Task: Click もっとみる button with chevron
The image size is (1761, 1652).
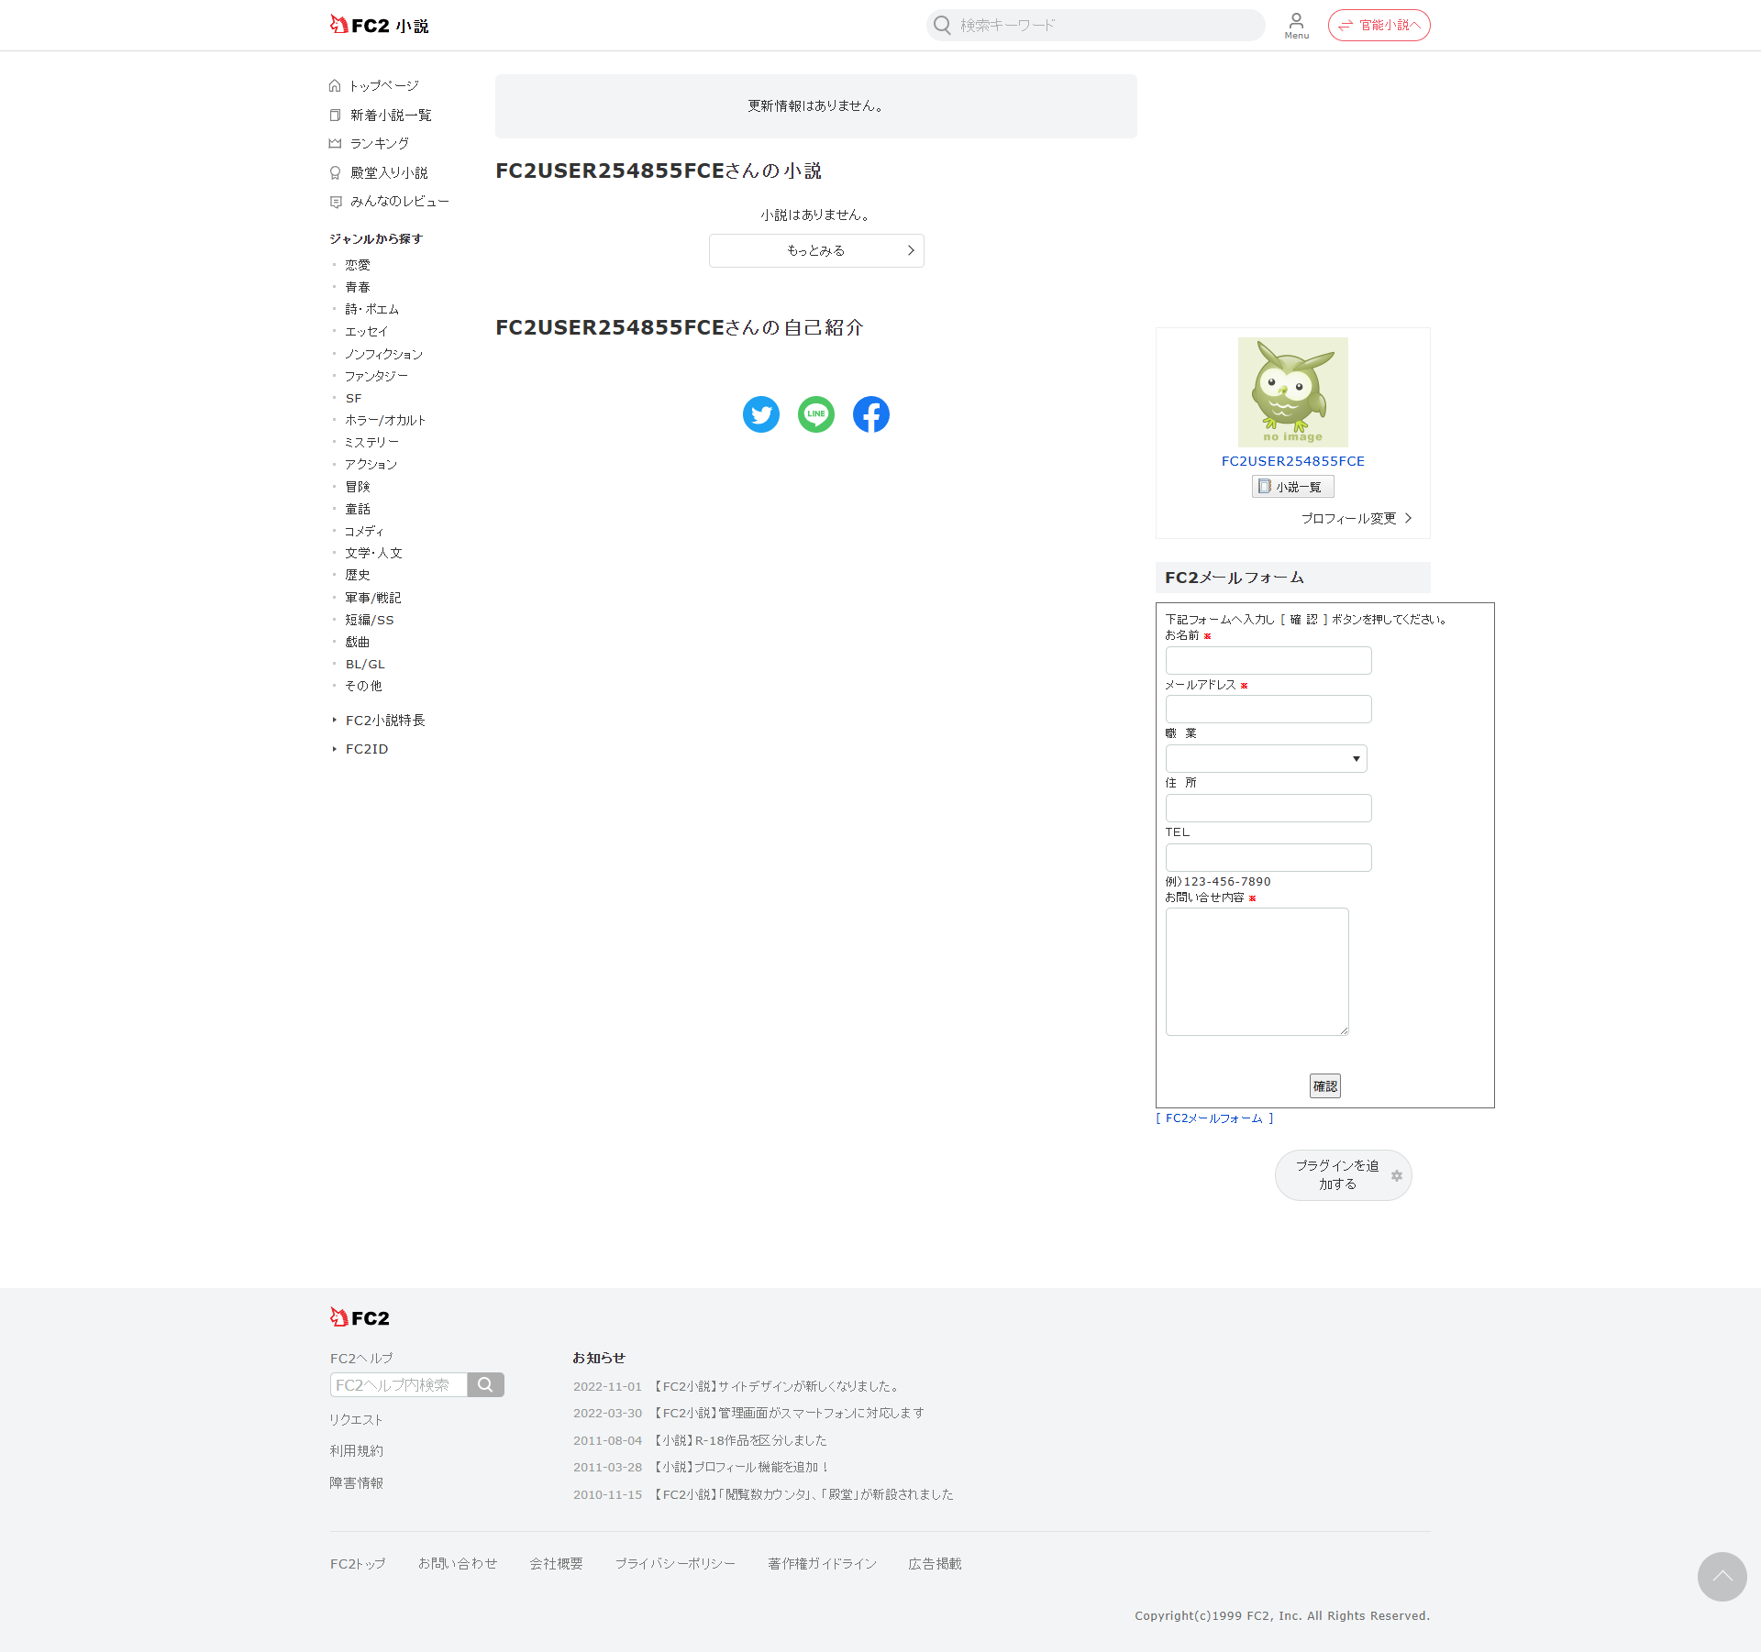Action: tap(815, 250)
